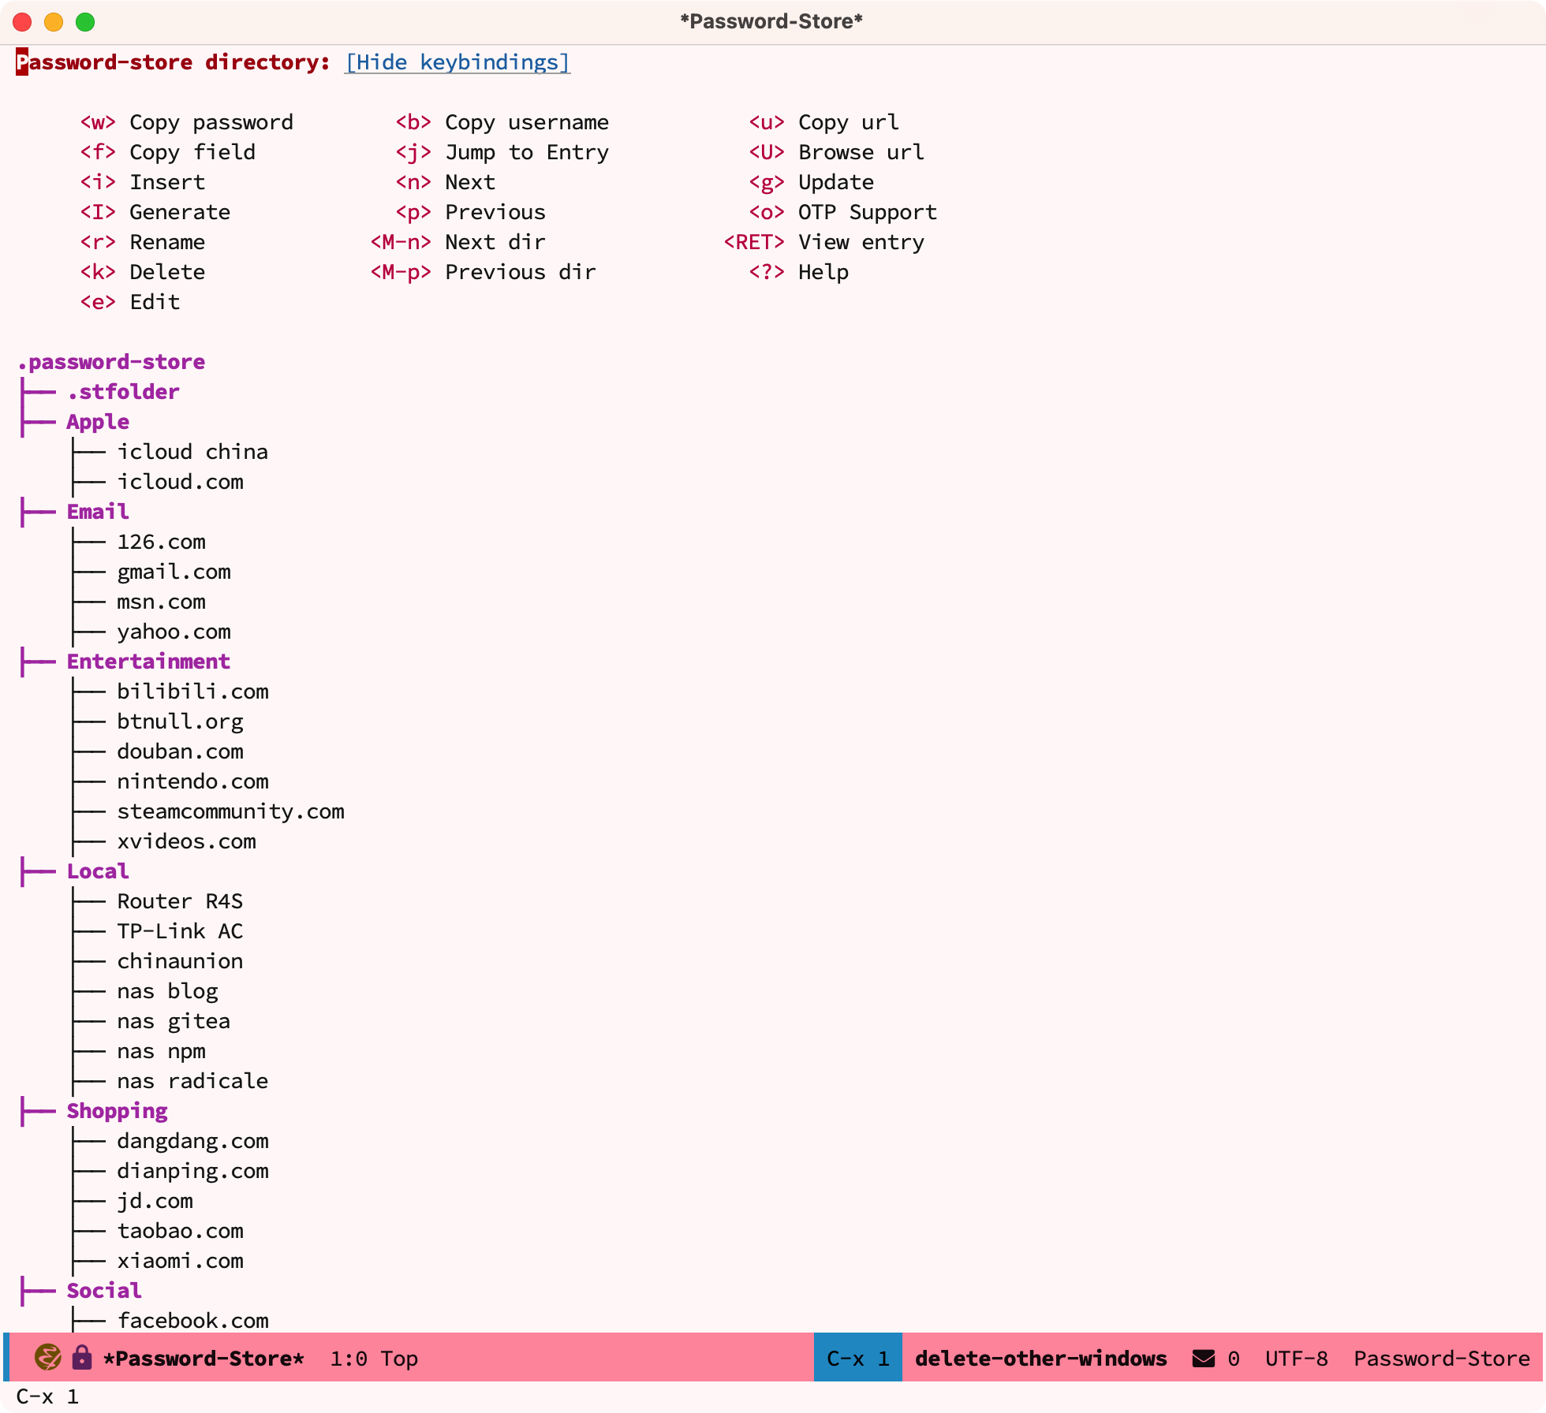Collapse the Social directory
The width and height of the screenshot is (1546, 1413).
tap(104, 1291)
